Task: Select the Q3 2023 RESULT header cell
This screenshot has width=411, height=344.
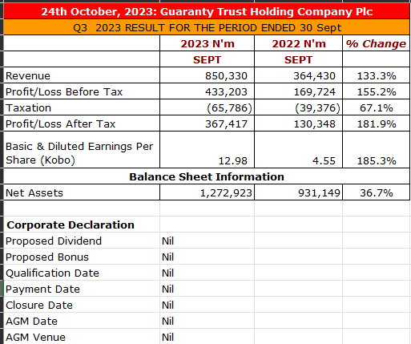Action: click(207, 27)
